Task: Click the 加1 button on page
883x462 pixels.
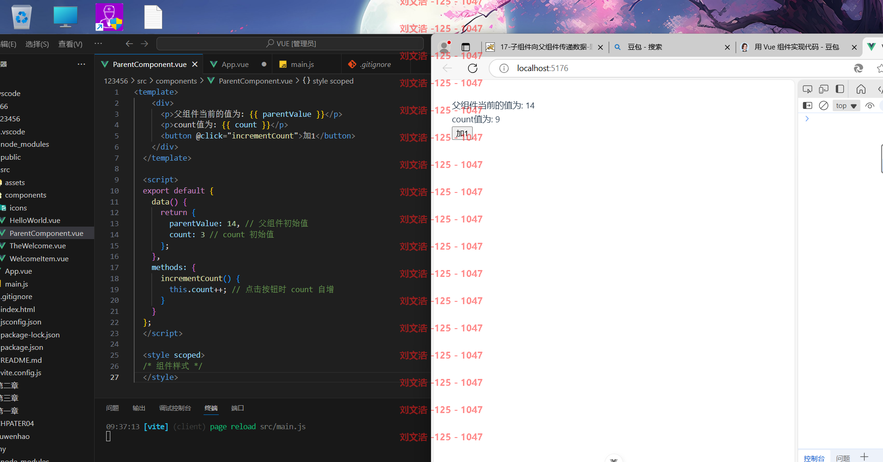Action: pyautogui.click(x=462, y=133)
